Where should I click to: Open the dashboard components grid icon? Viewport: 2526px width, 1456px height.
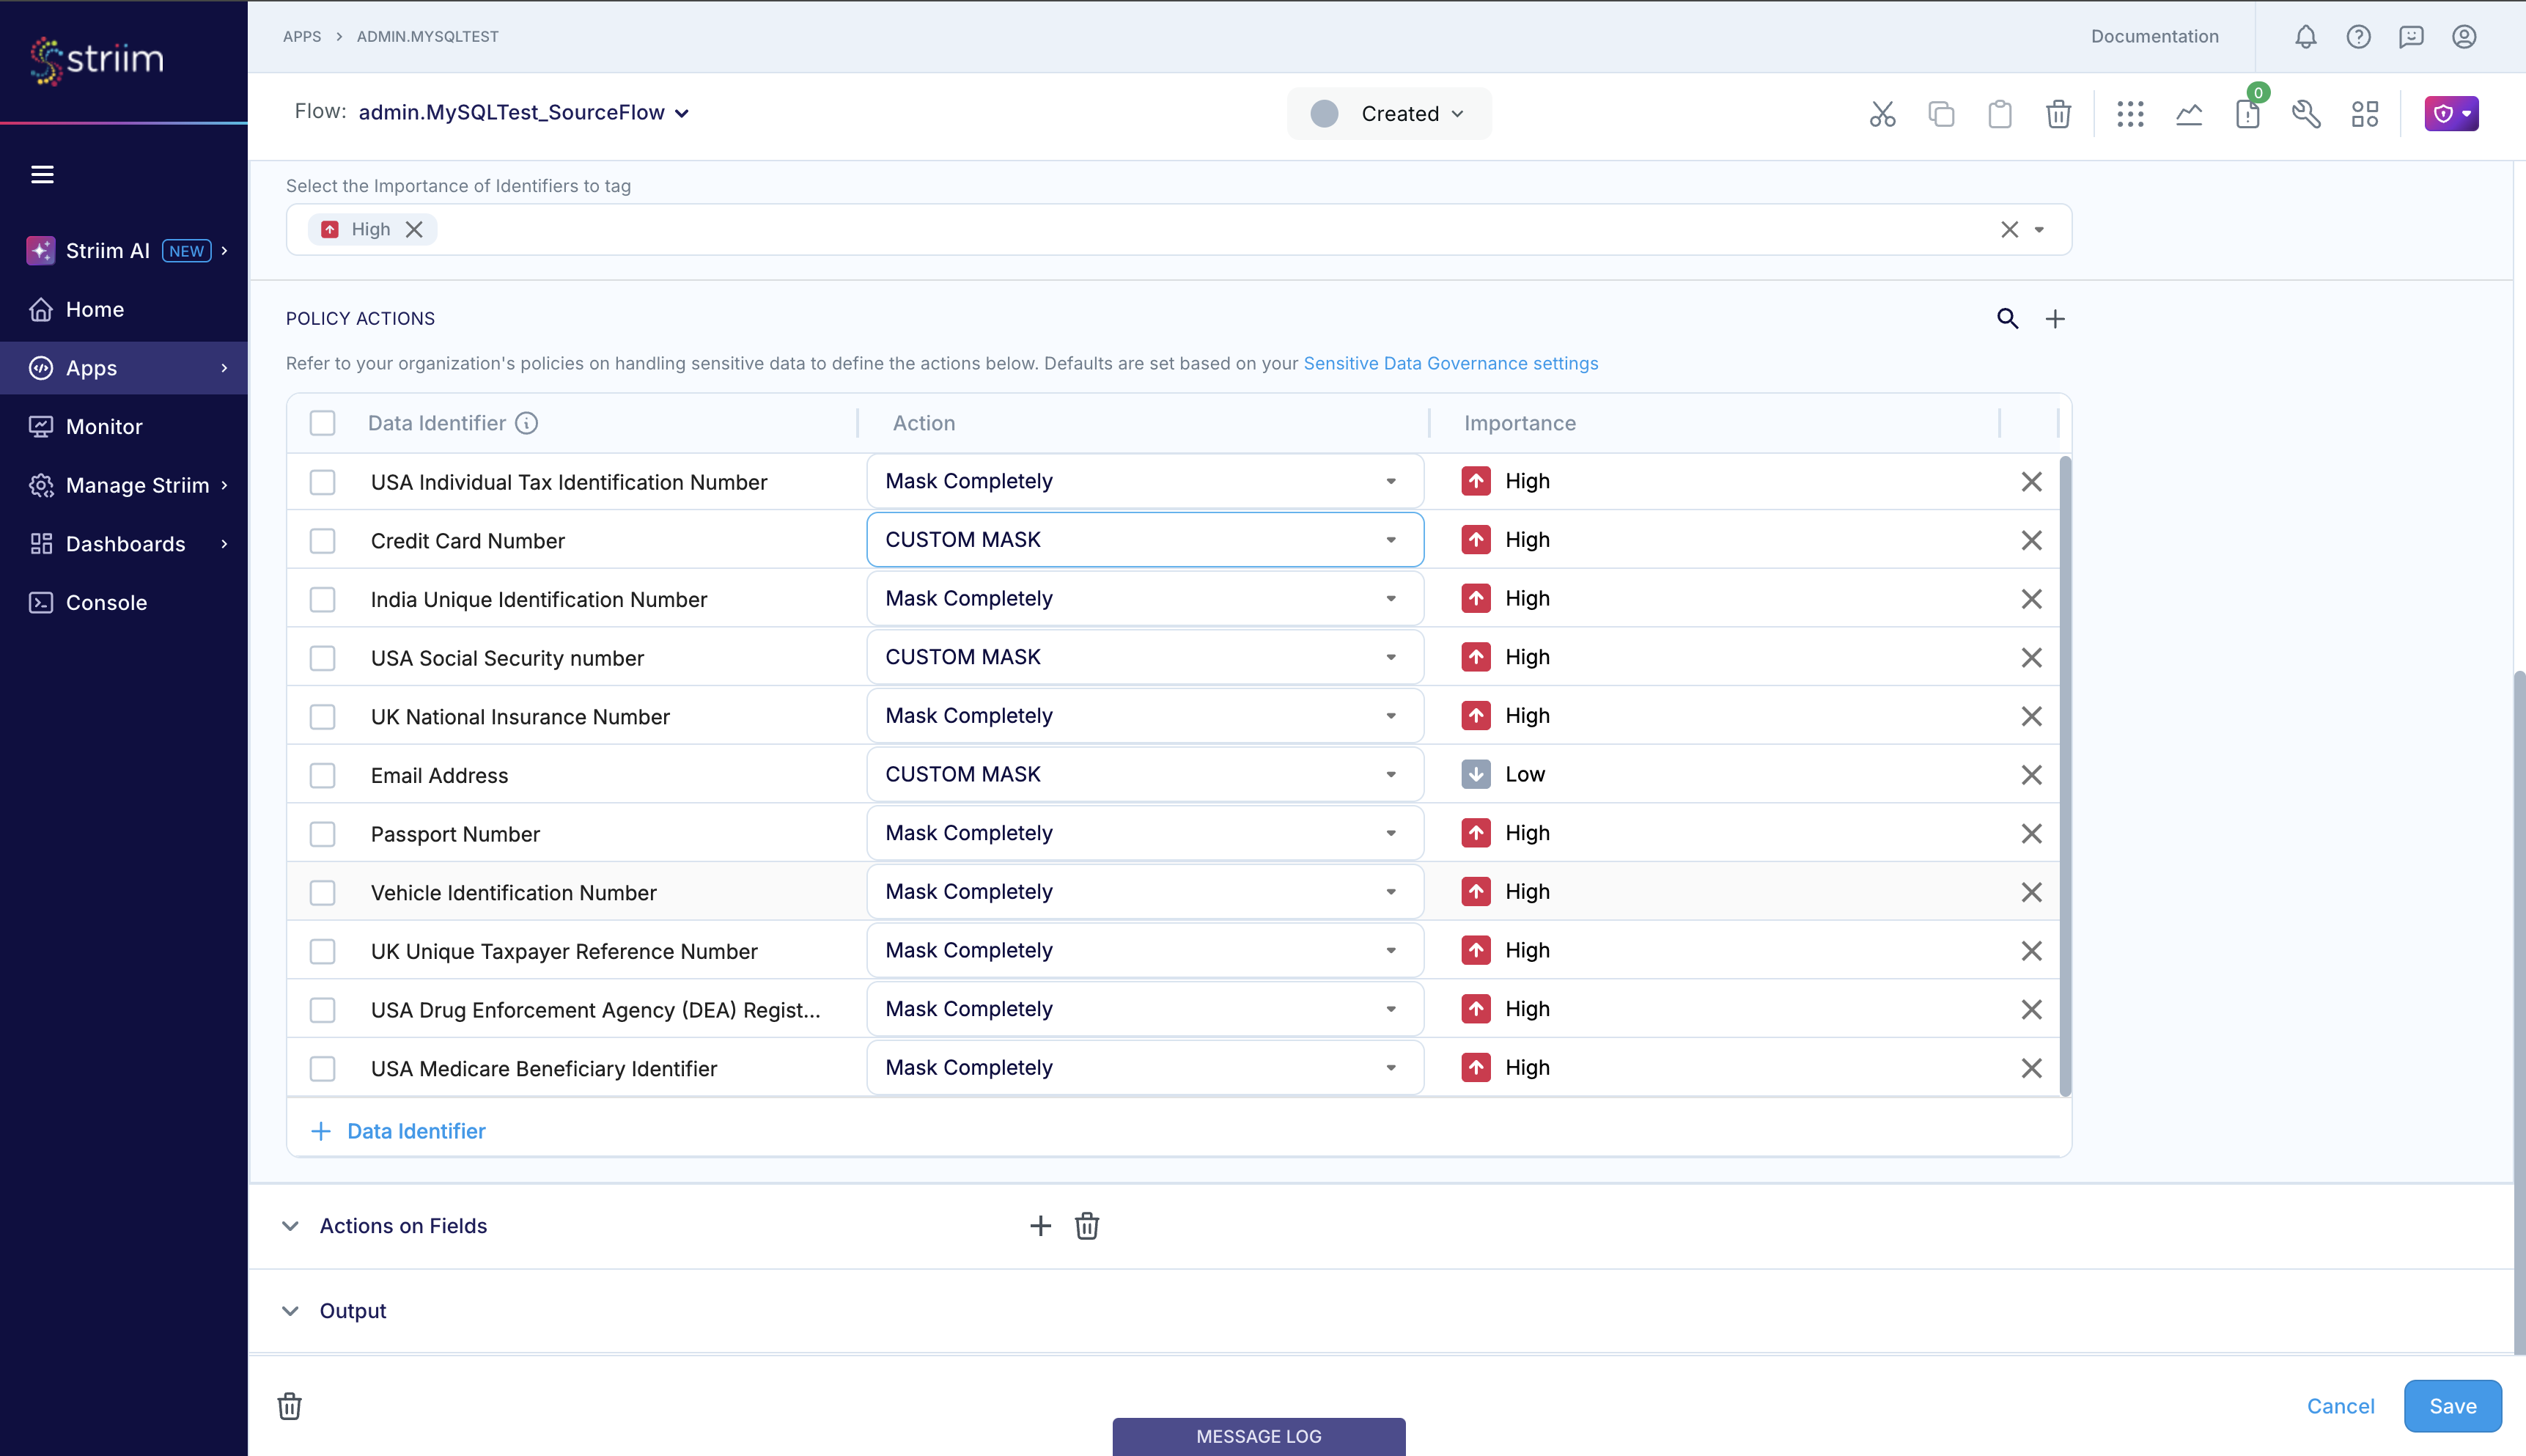pos(2365,113)
